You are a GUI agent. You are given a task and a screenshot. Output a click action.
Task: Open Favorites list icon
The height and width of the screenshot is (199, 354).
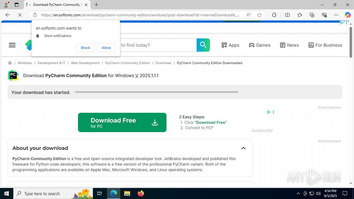[x=300, y=15]
